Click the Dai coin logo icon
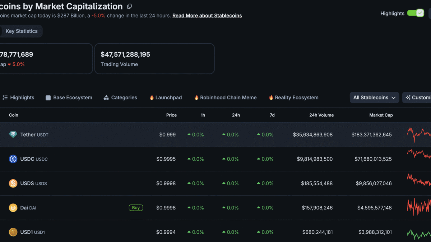 point(13,208)
